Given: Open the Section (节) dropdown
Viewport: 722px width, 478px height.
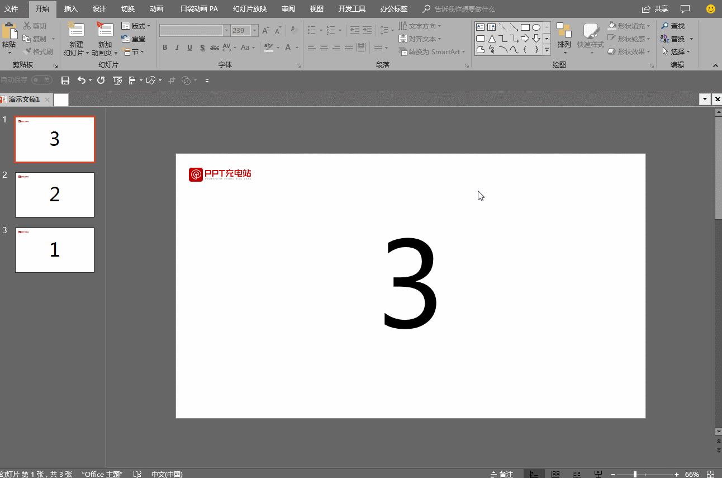Looking at the screenshot, I should 133,51.
